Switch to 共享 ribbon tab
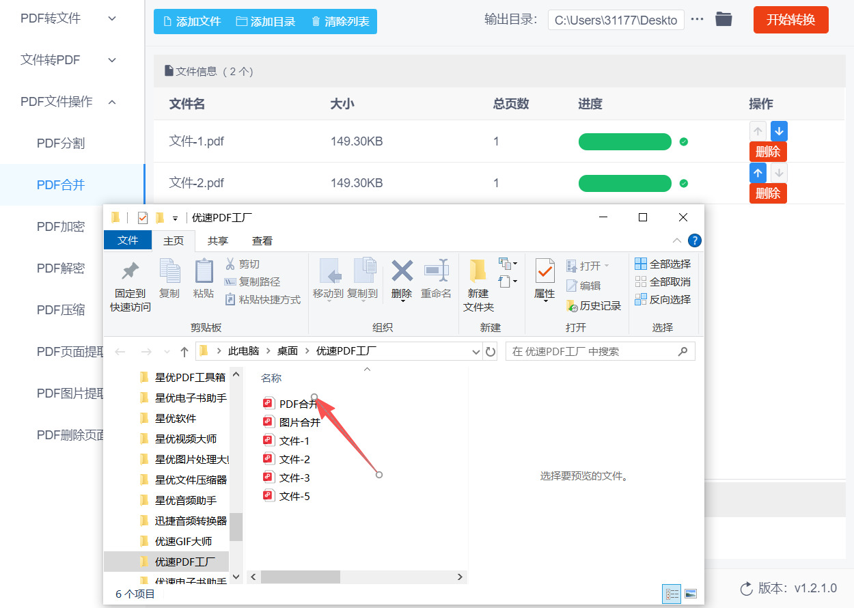The width and height of the screenshot is (854, 608). pos(218,241)
